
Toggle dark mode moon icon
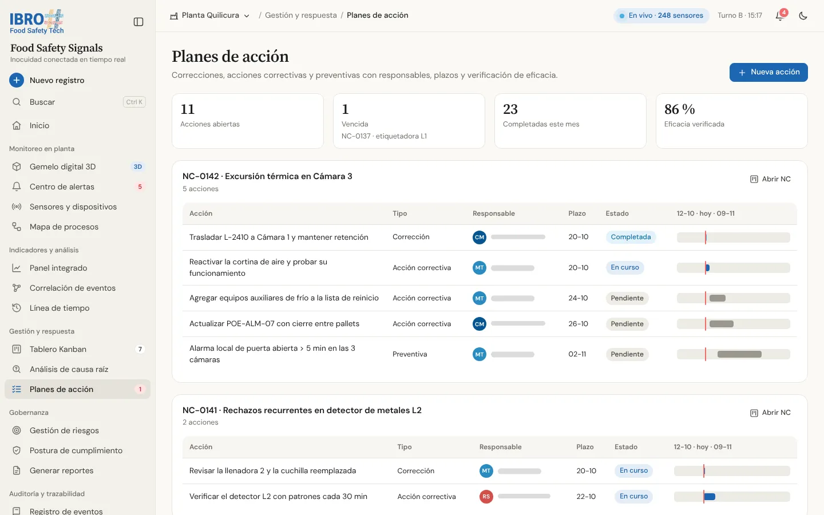click(803, 15)
